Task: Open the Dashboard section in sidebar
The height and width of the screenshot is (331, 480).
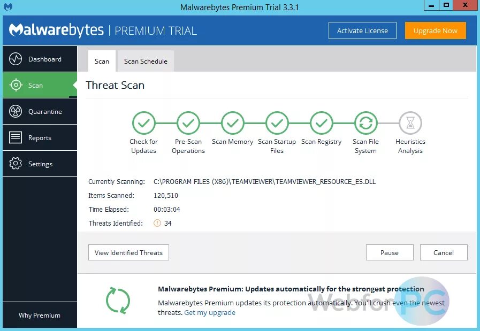Action: (x=40, y=59)
